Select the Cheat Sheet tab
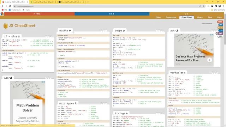The image size is (226, 127). coord(187,17)
